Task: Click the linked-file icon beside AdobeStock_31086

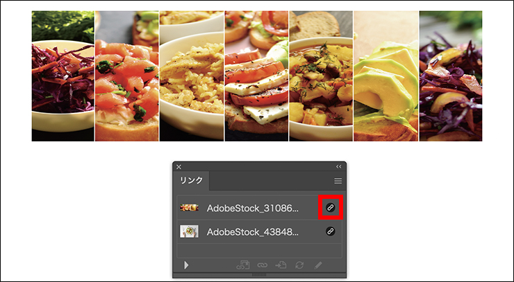Action: tap(331, 207)
